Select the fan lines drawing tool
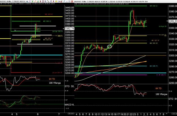Screen dimensions: 177x116 51,1
